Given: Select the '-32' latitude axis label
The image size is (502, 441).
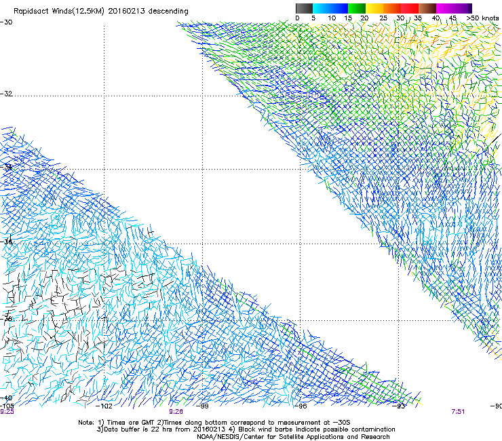Looking at the screenshot, I should point(6,94).
